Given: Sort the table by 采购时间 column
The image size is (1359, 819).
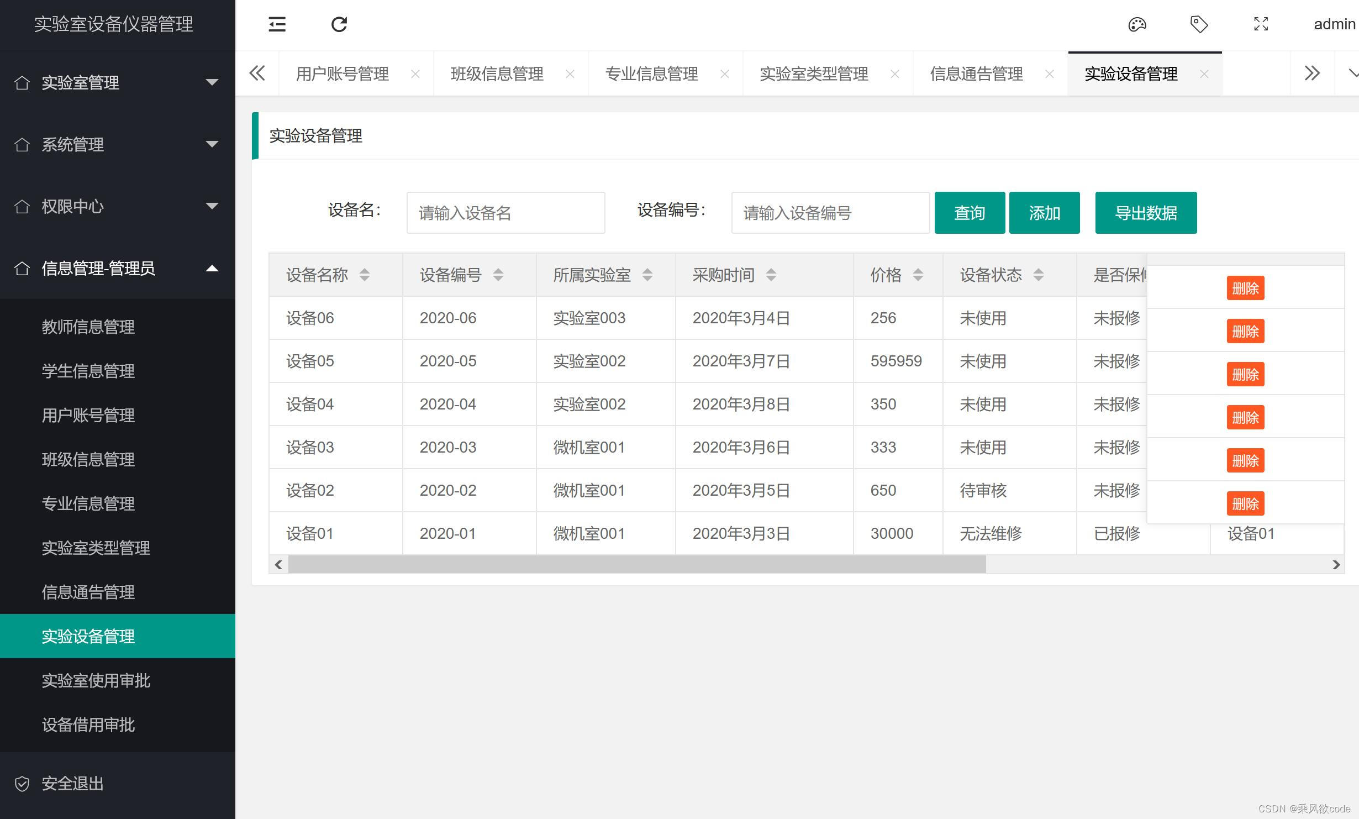Looking at the screenshot, I should [x=771, y=275].
